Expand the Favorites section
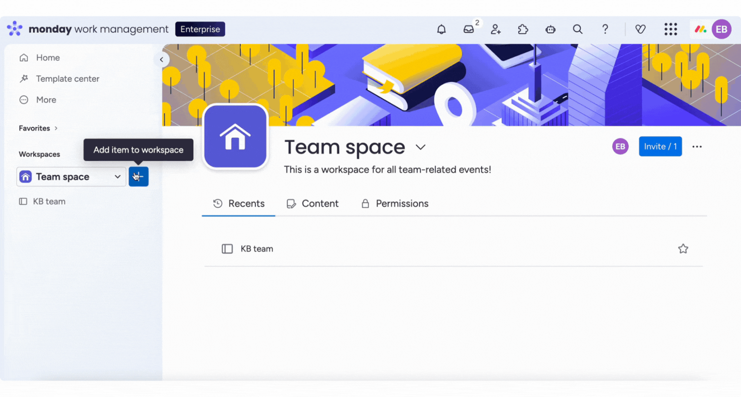Viewport: 741px width, 397px height. coord(56,128)
